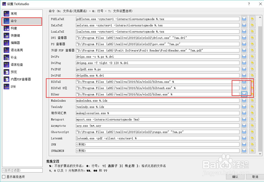The width and height of the screenshot is (264, 182).
Task: Select the 构建 (Build) settings icon
Action: pos(6,29)
